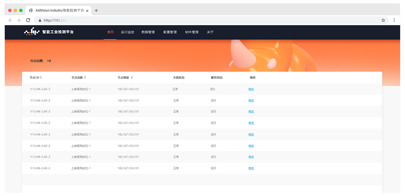405x196 pixels.
Task: Bookmark this page with the star icon
Action: 383,20
